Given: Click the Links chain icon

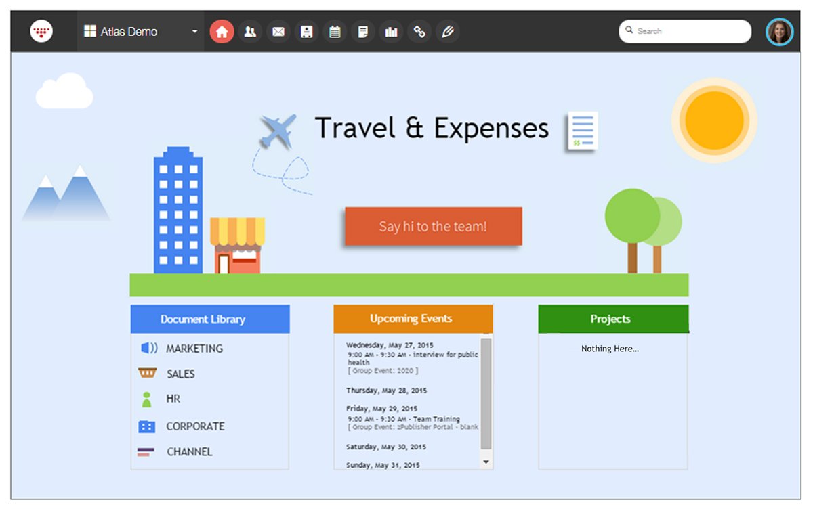Looking at the screenshot, I should pyautogui.click(x=419, y=30).
